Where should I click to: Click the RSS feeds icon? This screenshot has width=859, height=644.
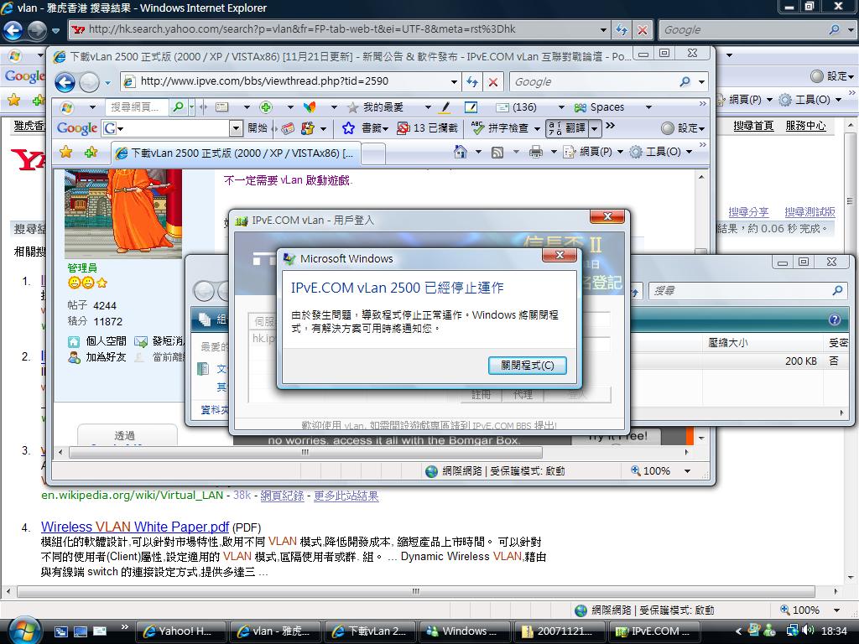pos(497,153)
